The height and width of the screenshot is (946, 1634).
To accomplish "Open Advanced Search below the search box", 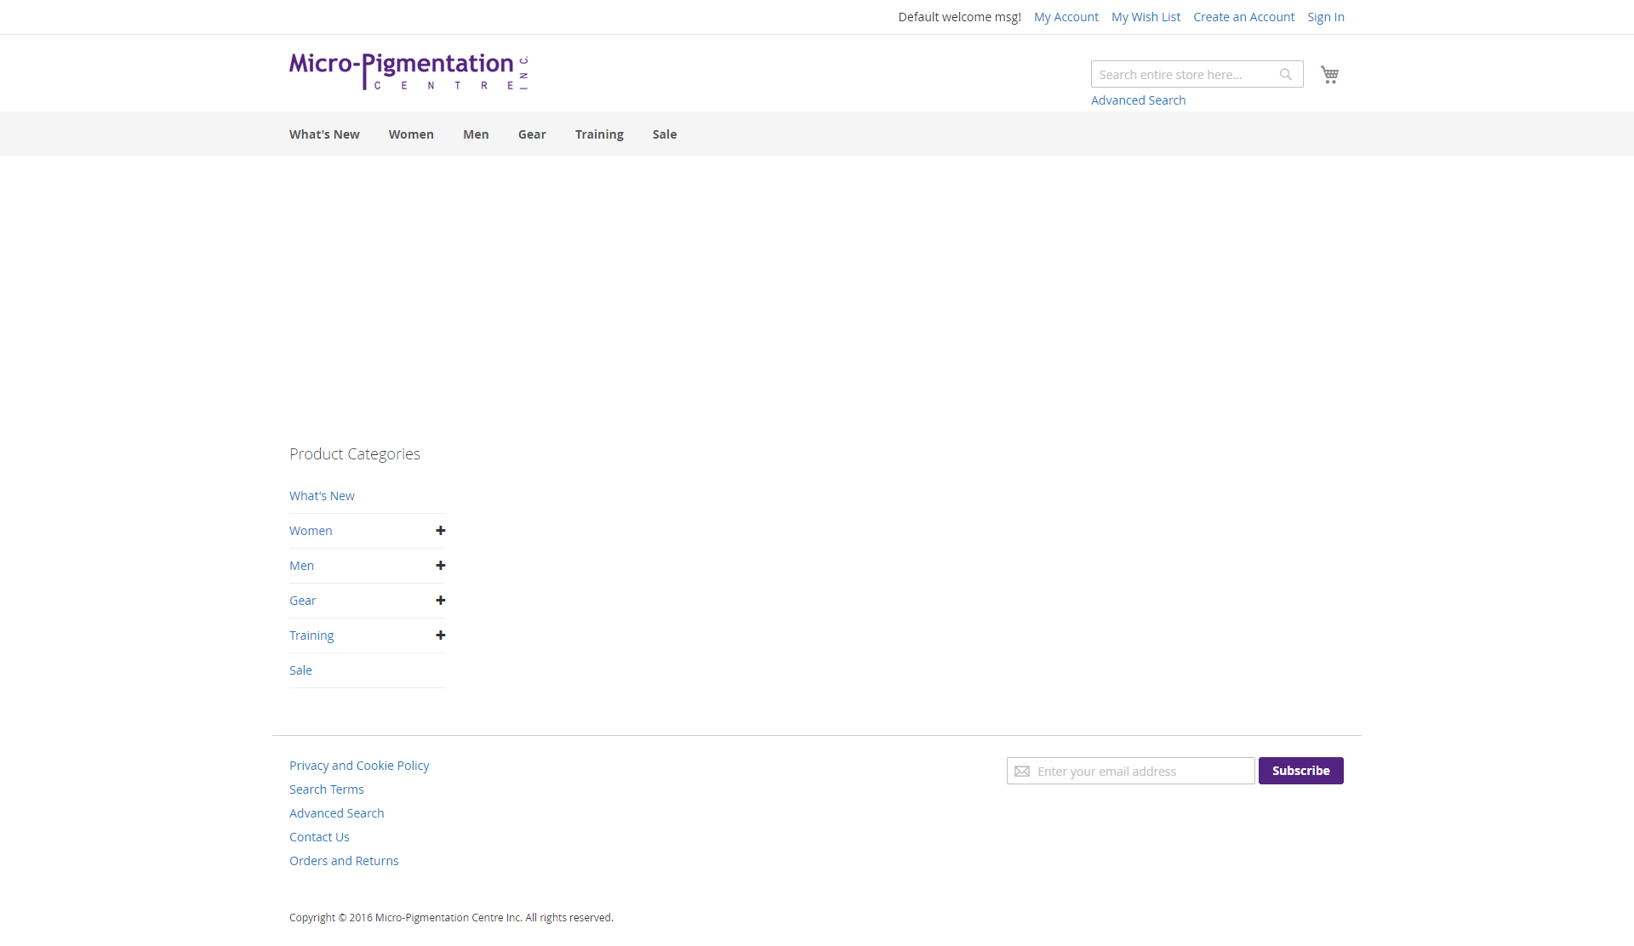I will pyautogui.click(x=1138, y=100).
